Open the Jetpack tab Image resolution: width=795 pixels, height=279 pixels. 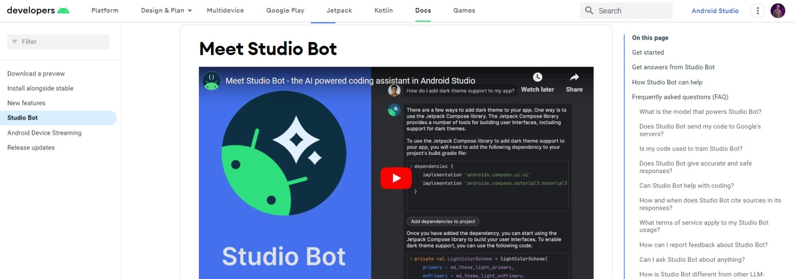tap(339, 11)
